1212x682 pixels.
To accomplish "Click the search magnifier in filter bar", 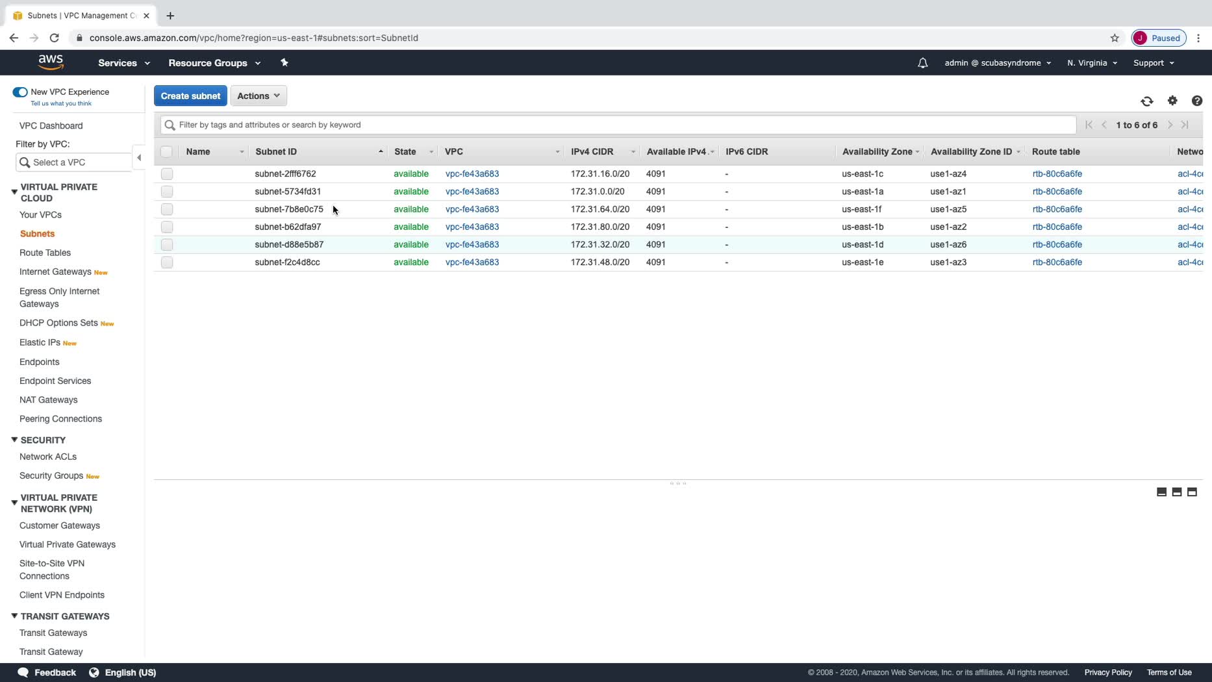I will coord(170,125).
